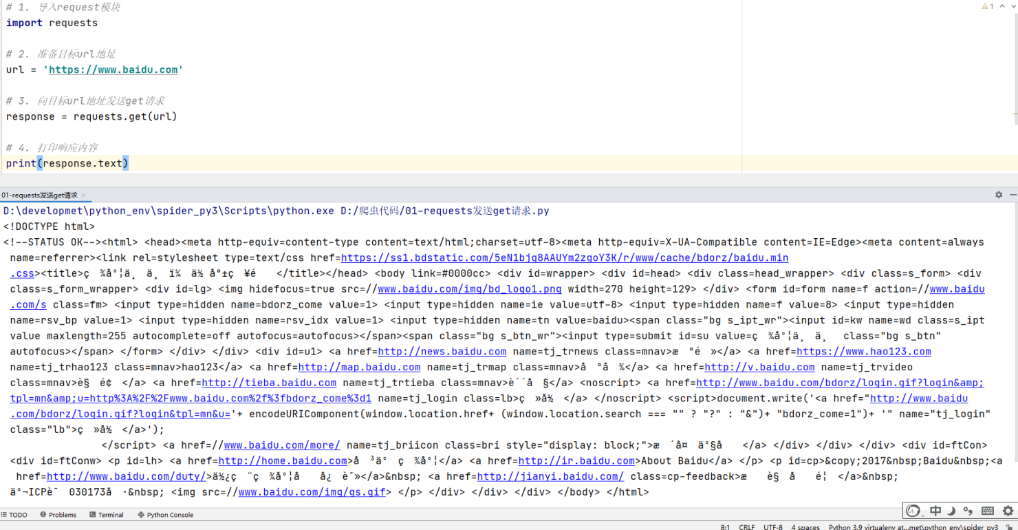The height and width of the screenshot is (530, 1018).
Task: Open the Python 3.9 virtualenv interpreter selector
Action: [913, 527]
